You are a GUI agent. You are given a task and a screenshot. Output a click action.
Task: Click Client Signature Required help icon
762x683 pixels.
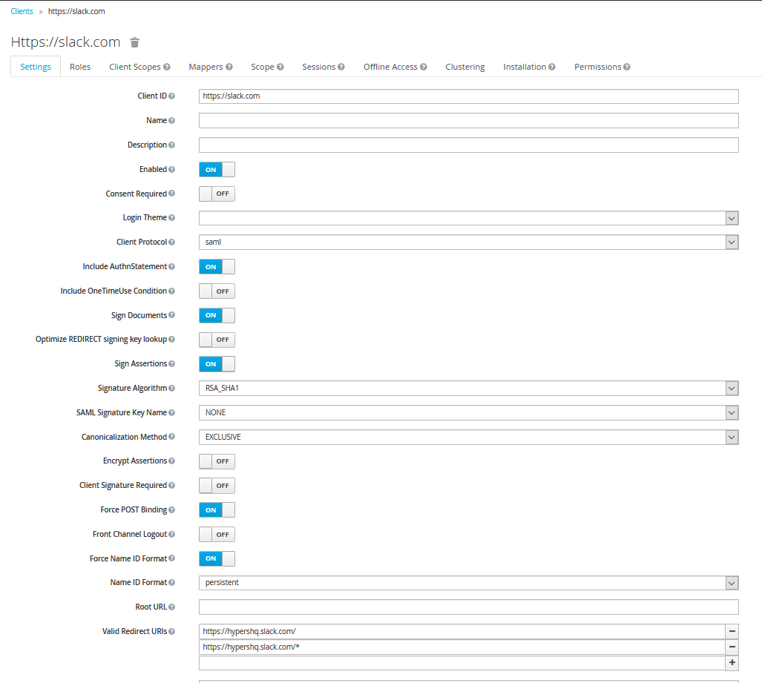point(171,485)
